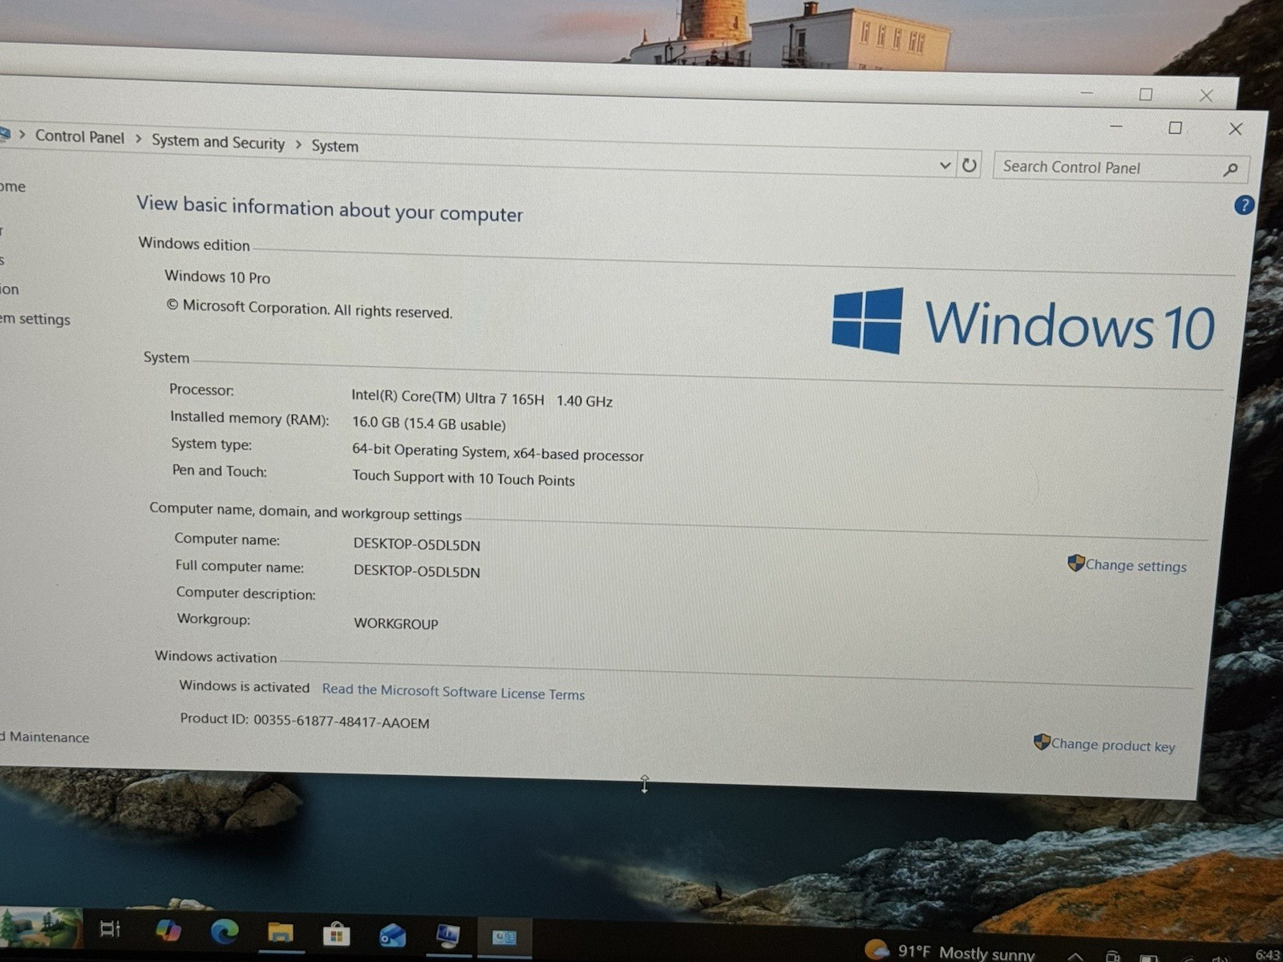The height and width of the screenshot is (962, 1283).
Task: Open the address bar history dropdown
Action: (945, 165)
